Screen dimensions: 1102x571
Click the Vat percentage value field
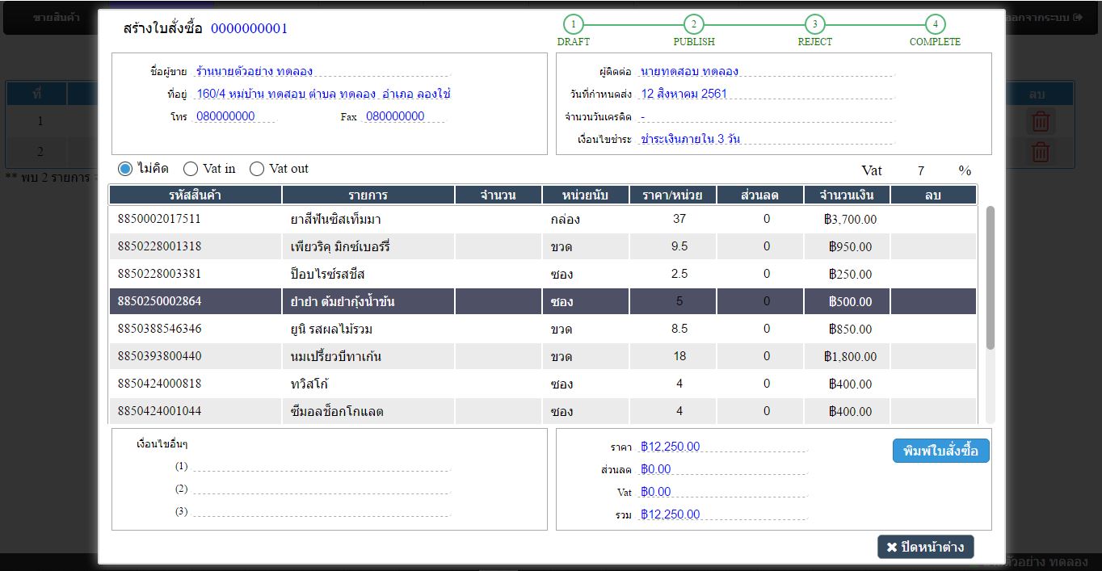[x=920, y=170]
